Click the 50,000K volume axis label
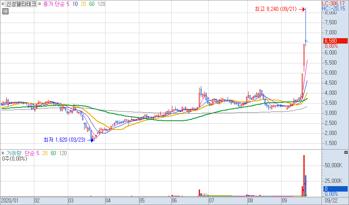Image resolution: width=349 pixels, height=205 pixels. pyautogui.click(x=334, y=165)
